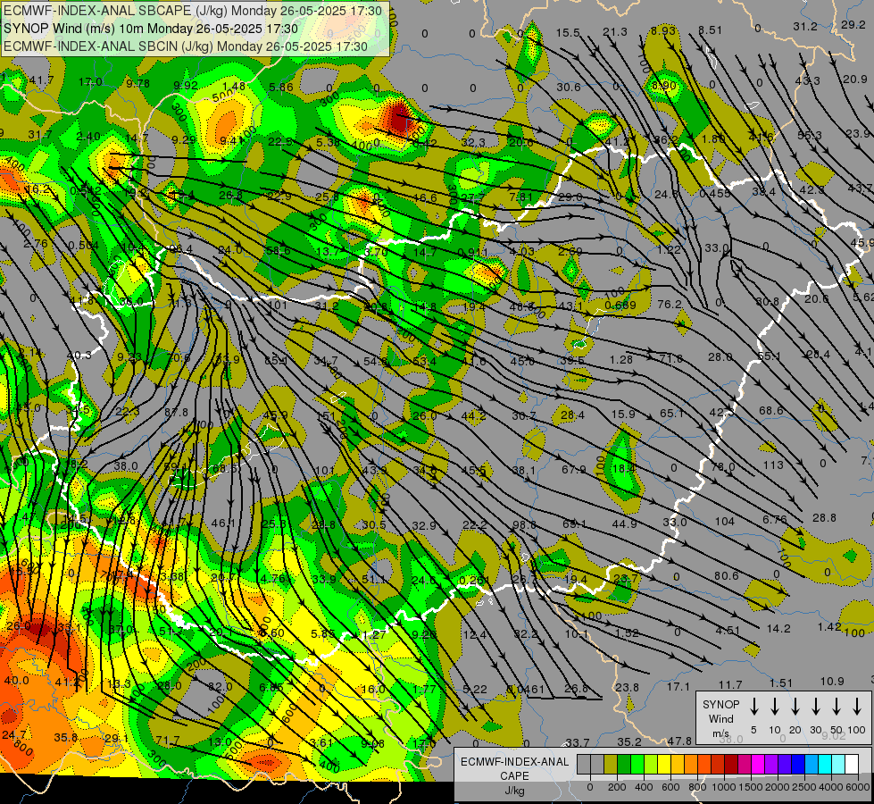874x804 pixels.
Task: Click the 2000 tick label on the color bar
Action: click(x=778, y=787)
